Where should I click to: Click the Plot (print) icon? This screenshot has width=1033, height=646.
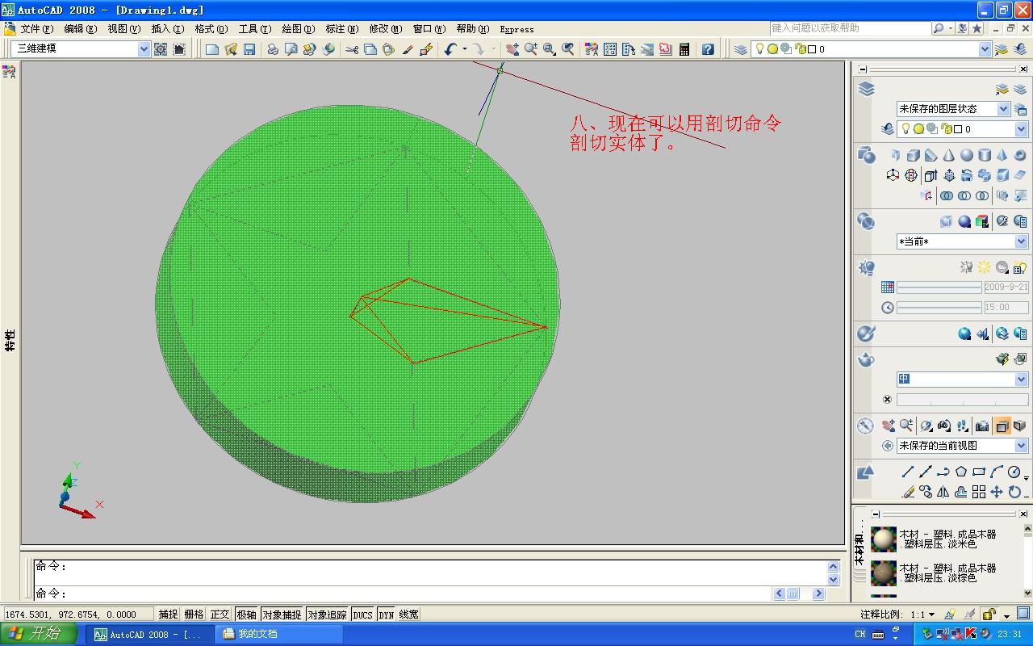[x=273, y=49]
